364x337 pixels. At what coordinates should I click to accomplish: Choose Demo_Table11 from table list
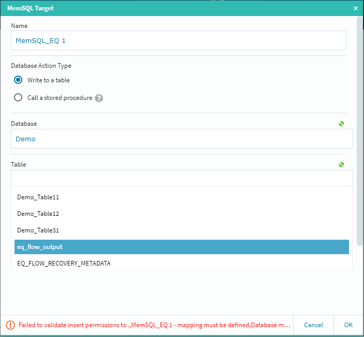182,197
